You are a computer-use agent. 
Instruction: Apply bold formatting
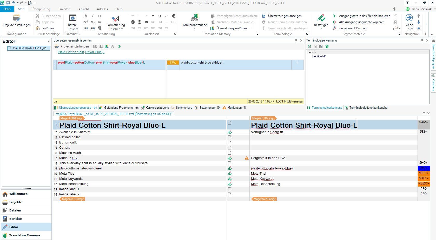tap(86, 16)
